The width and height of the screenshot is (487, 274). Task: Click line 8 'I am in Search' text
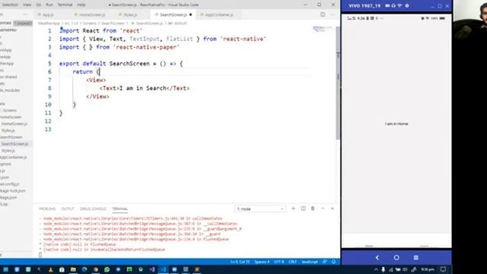click(142, 88)
